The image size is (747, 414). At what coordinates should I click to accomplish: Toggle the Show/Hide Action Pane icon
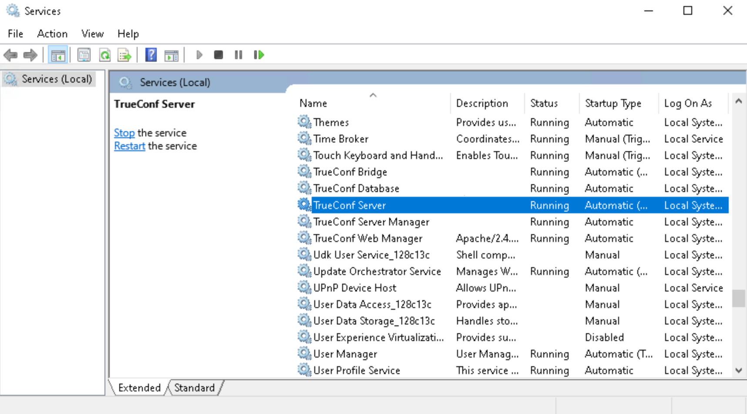coord(171,55)
